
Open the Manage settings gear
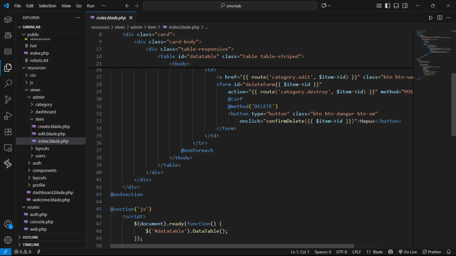click(8, 240)
